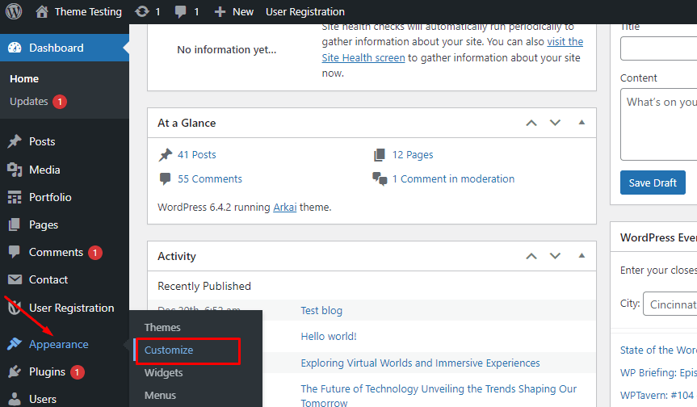Click the Arkai theme link
The height and width of the screenshot is (407, 697).
(285, 207)
